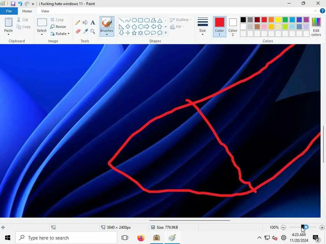This screenshot has width=326, height=244.
Task: Click the Cut button
Action: tap(23, 20)
